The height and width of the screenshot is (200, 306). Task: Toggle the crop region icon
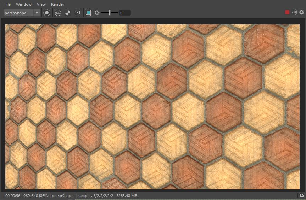tap(89, 13)
